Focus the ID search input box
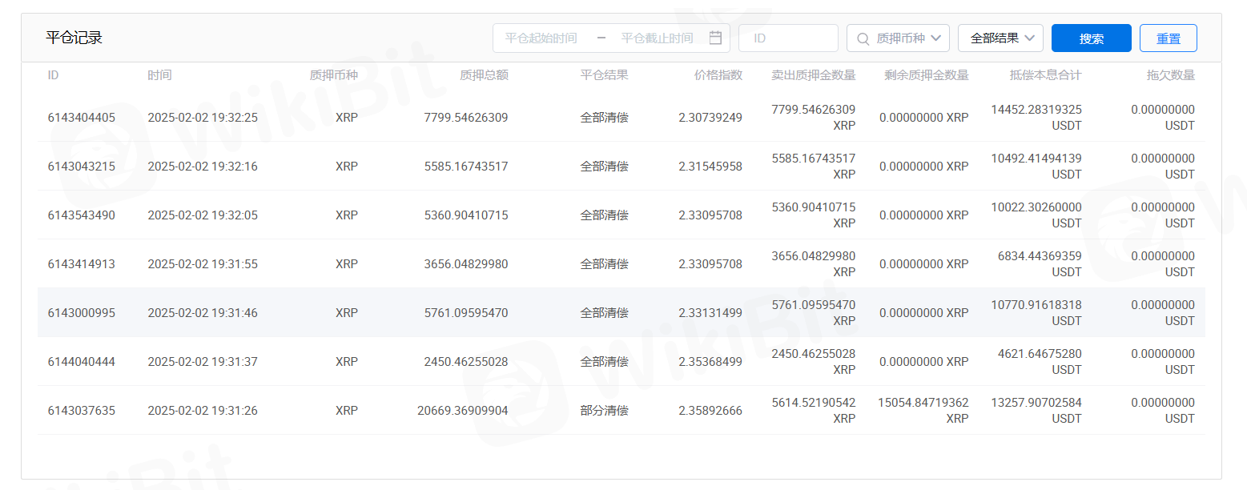1247x490 pixels. point(787,38)
